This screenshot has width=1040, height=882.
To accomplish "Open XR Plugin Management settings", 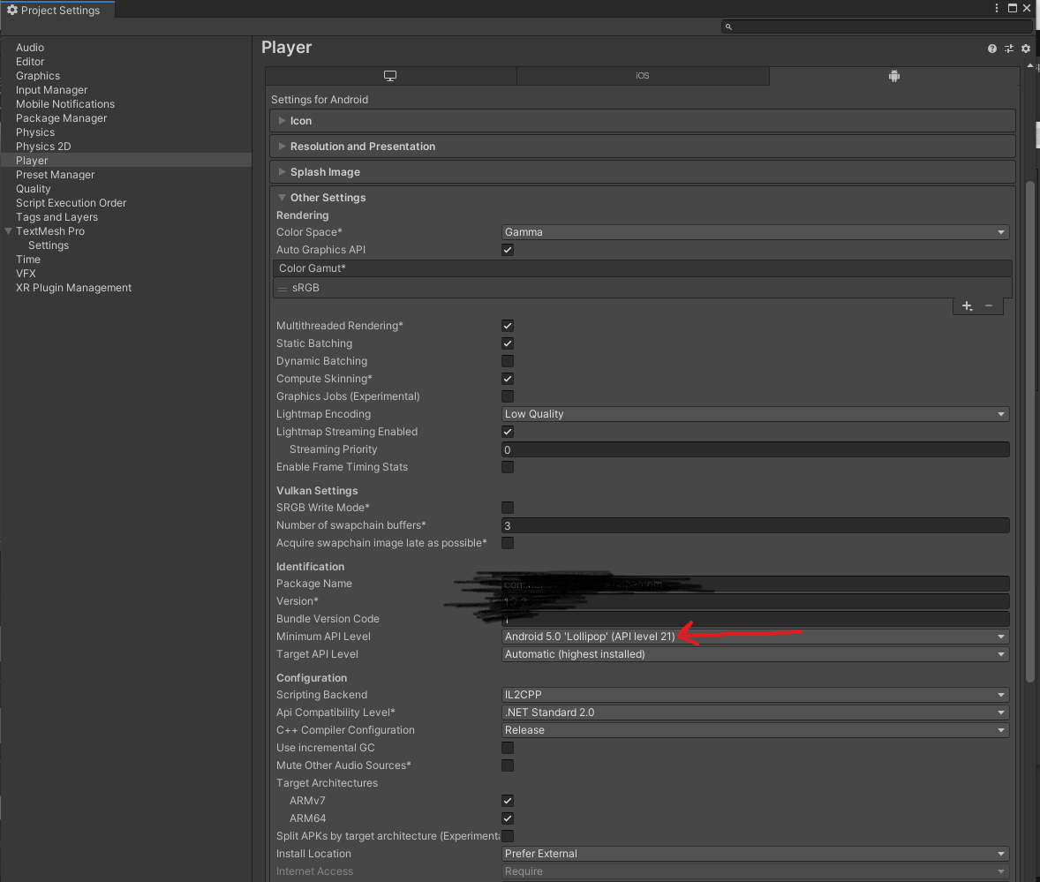I will [73, 288].
